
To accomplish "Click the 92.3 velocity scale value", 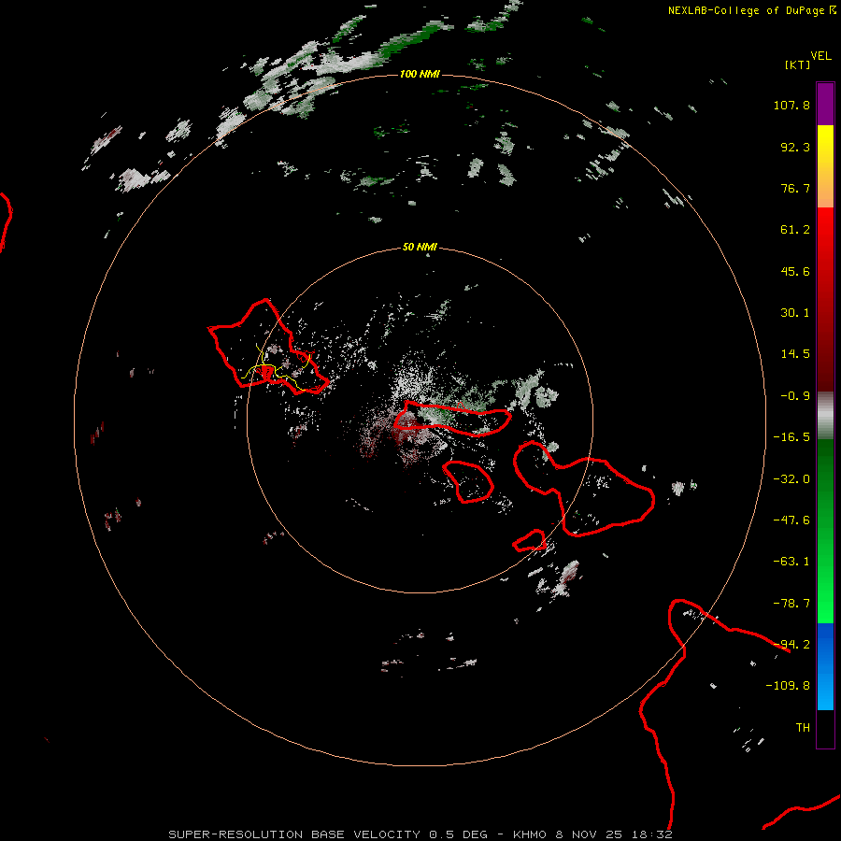I will pyautogui.click(x=795, y=147).
